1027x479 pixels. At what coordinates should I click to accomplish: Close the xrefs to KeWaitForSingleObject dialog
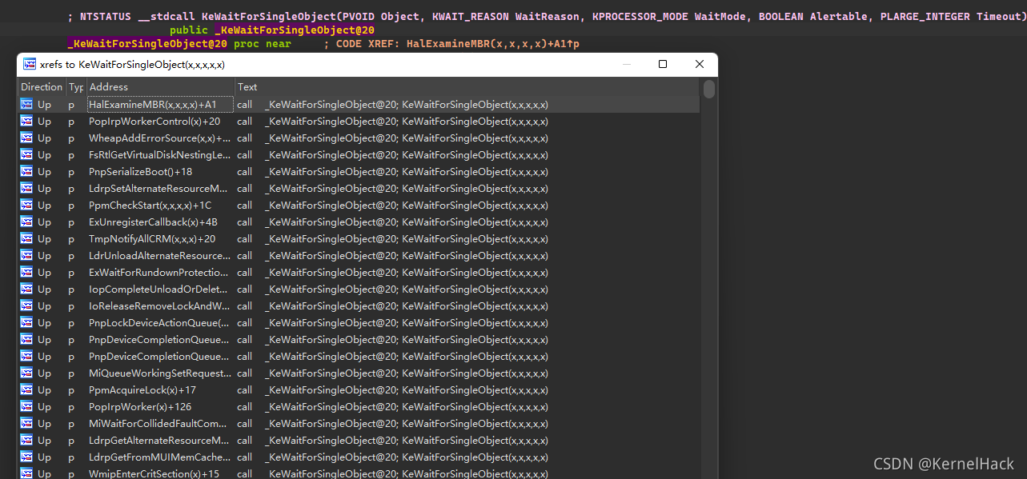tap(700, 64)
